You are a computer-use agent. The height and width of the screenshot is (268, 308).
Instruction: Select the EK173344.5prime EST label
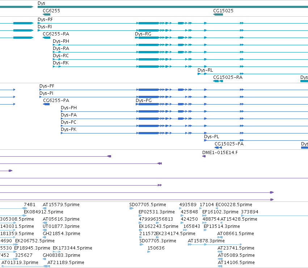pyautogui.click(x=72, y=248)
